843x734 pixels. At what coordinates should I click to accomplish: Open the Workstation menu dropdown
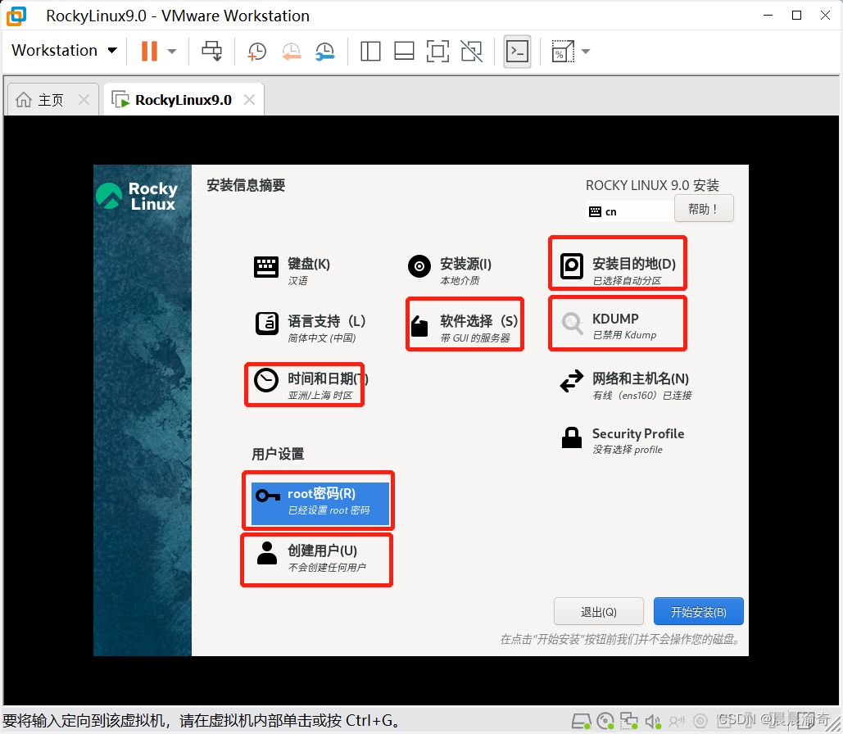pos(64,51)
